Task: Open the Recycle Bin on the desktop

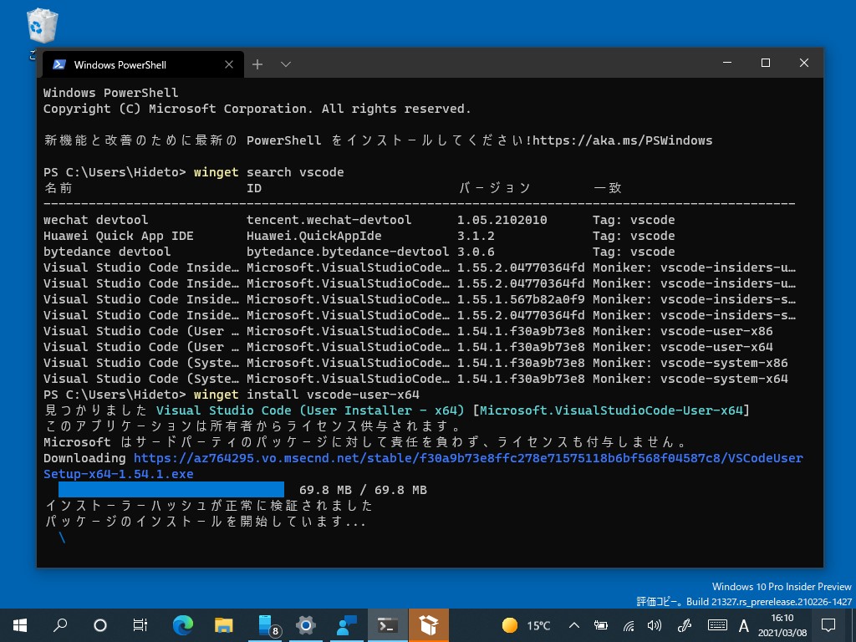Action: click(41, 25)
